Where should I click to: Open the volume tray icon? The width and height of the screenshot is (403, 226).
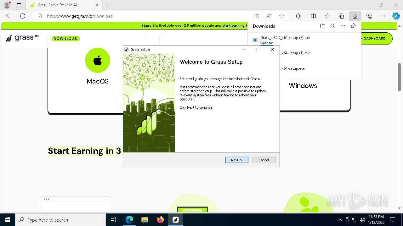click(x=362, y=220)
